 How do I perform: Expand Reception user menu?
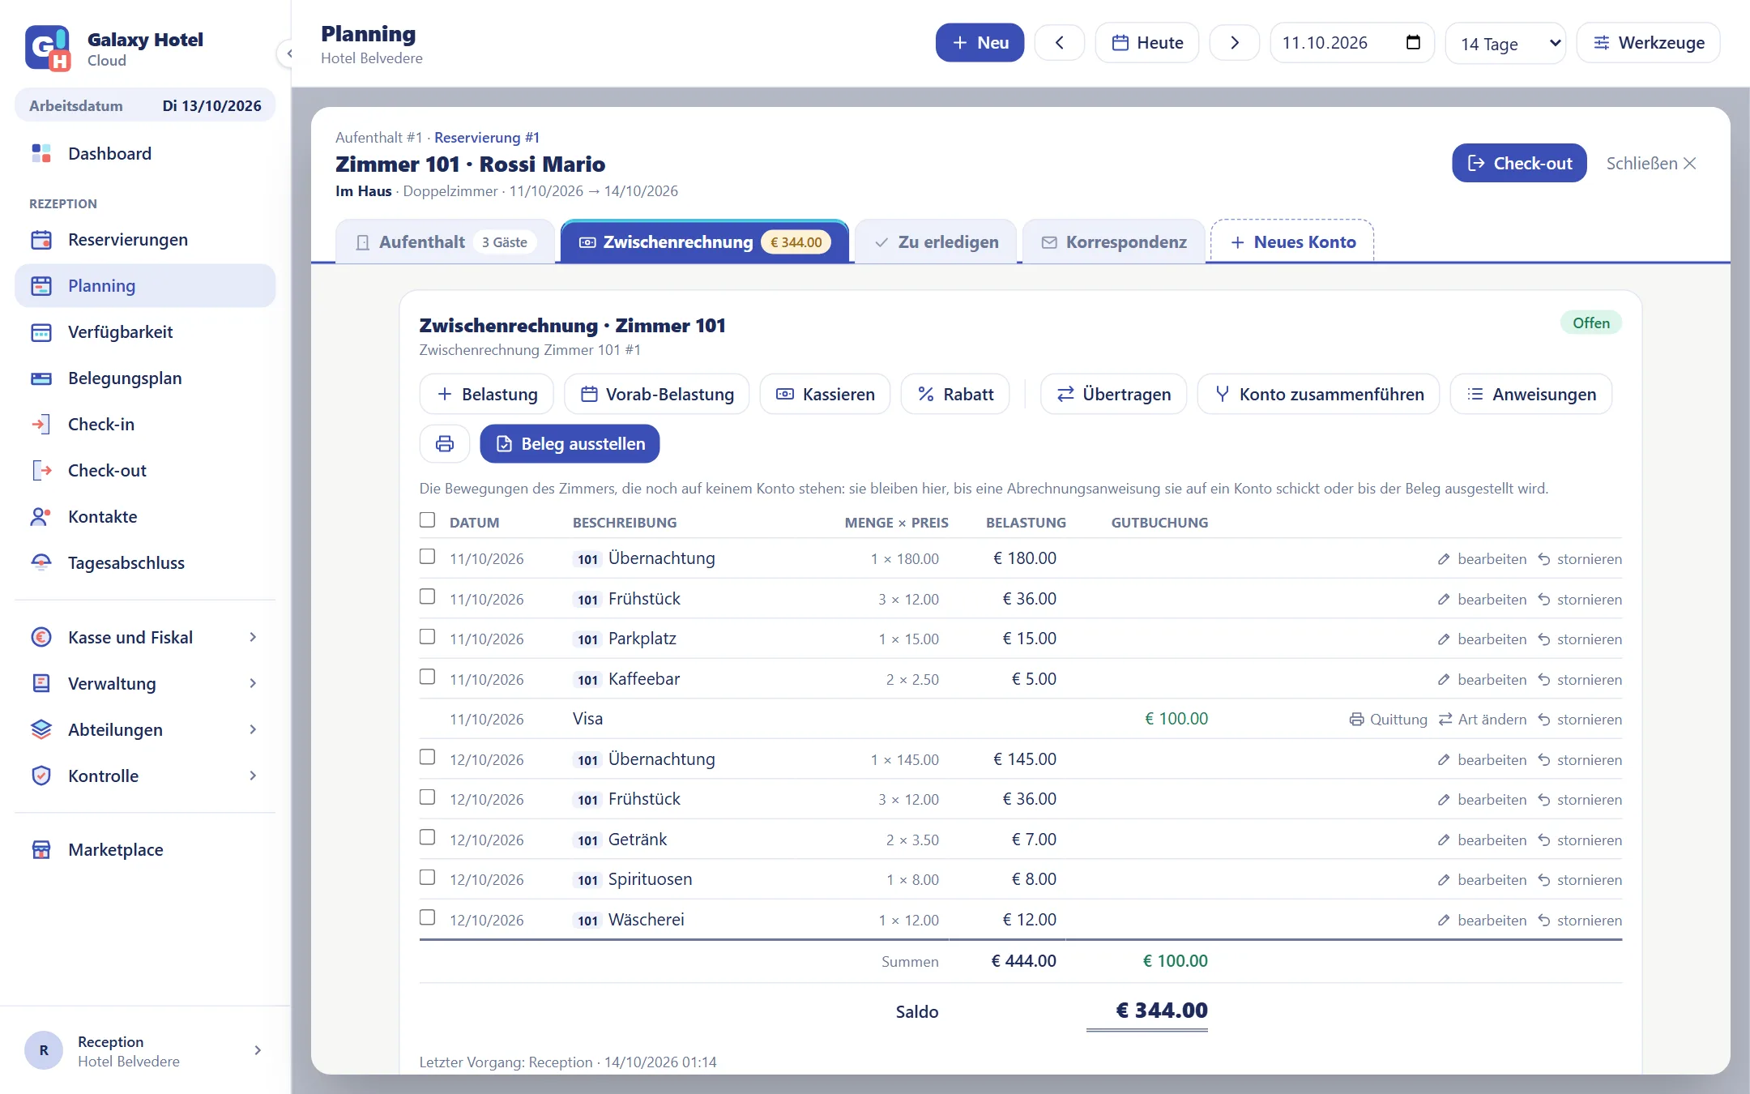[145, 1051]
